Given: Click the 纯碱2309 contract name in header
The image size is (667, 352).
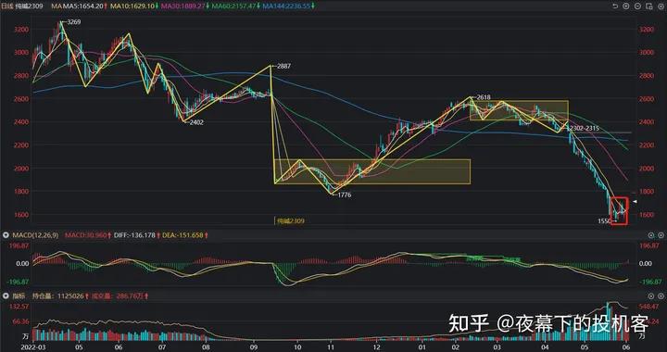Looking at the screenshot, I should 30,6.
